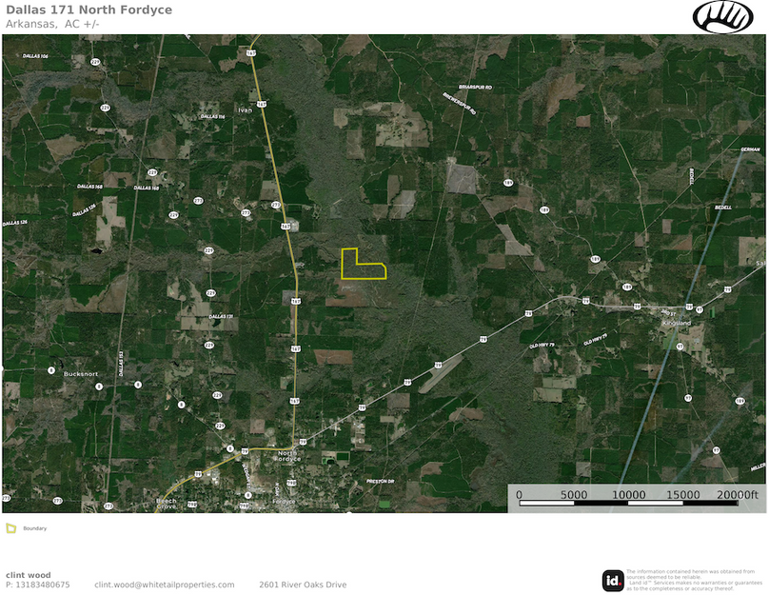The image size is (769, 595).
Task: Click the agent name clint wood
Action: click(x=29, y=574)
